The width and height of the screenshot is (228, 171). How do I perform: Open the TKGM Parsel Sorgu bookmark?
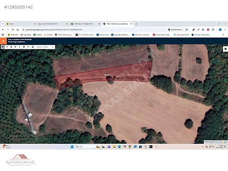click(x=63, y=35)
